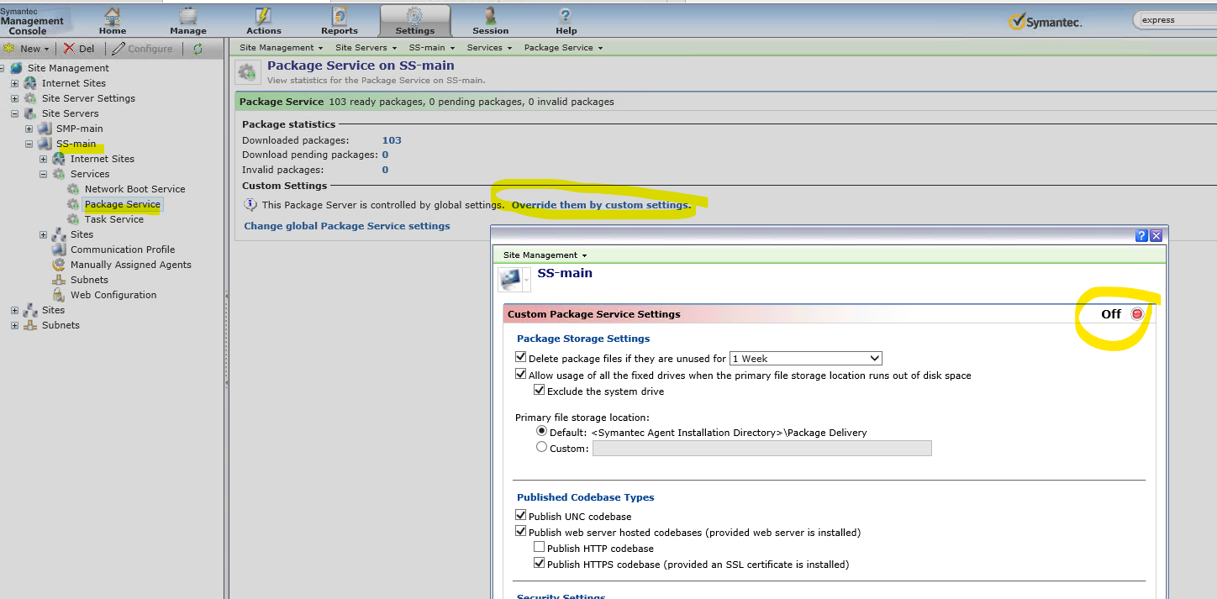
Task: Expand the Internet Sites node under Site Management
Action: (x=14, y=83)
